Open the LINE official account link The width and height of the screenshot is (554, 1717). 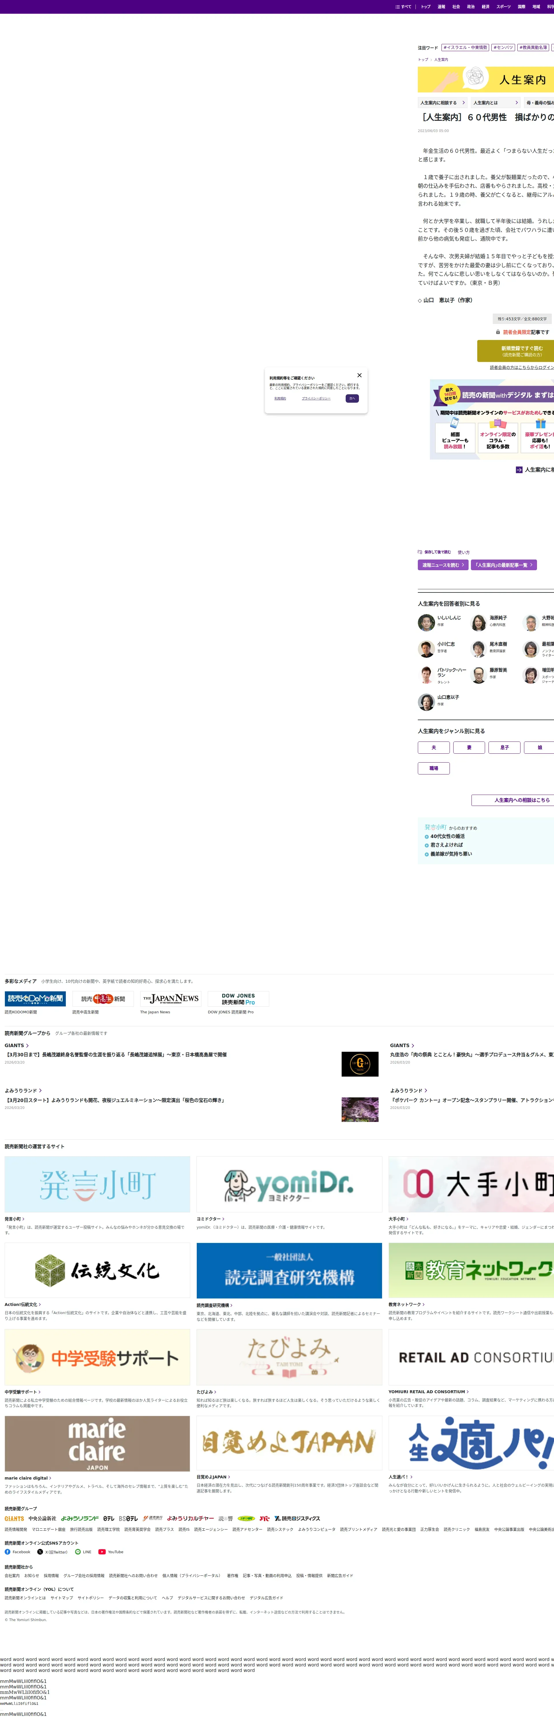[x=83, y=1552]
